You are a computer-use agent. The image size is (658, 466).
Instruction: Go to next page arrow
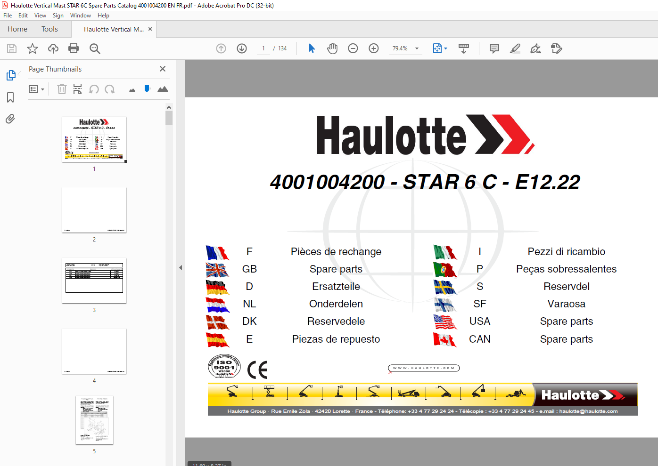tap(242, 48)
